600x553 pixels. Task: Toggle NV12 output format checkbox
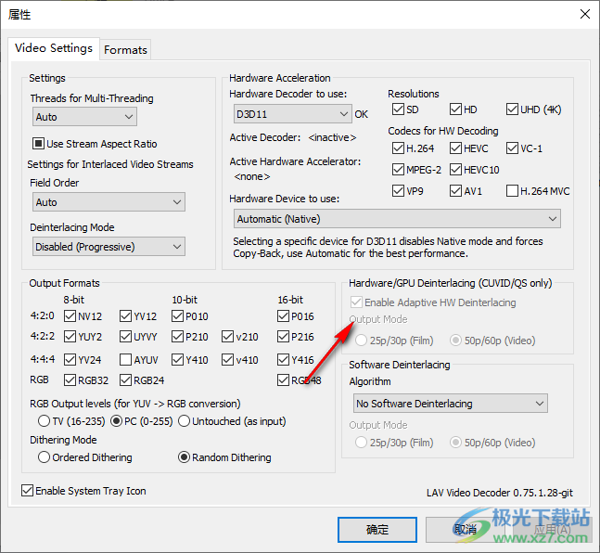point(70,316)
